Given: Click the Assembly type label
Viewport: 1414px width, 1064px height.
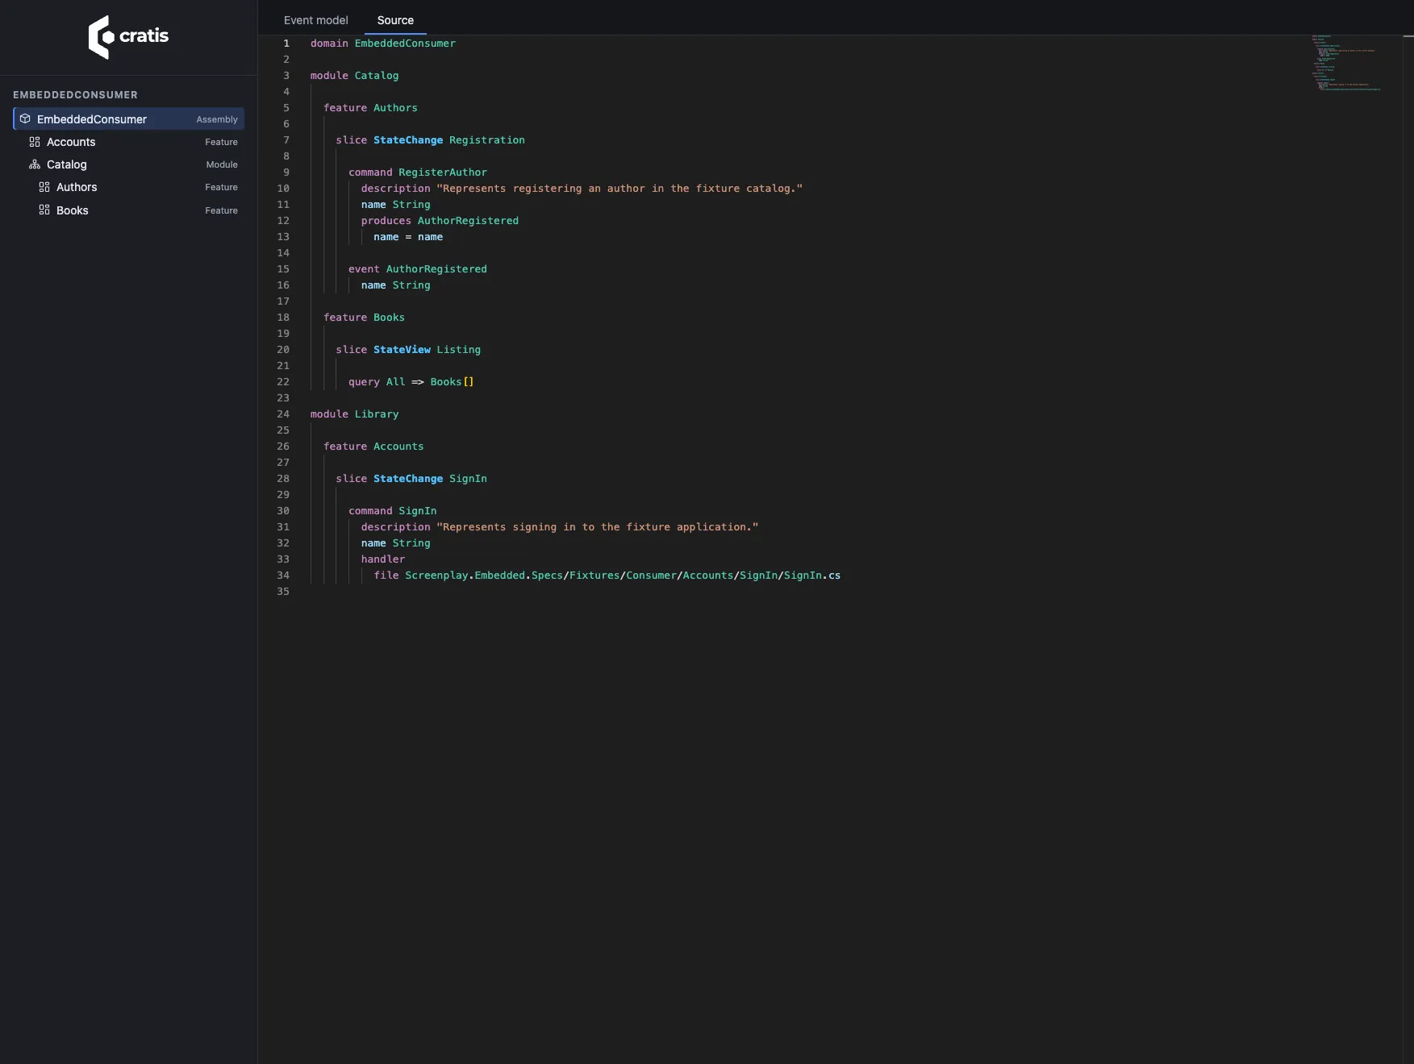Looking at the screenshot, I should (217, 119).
